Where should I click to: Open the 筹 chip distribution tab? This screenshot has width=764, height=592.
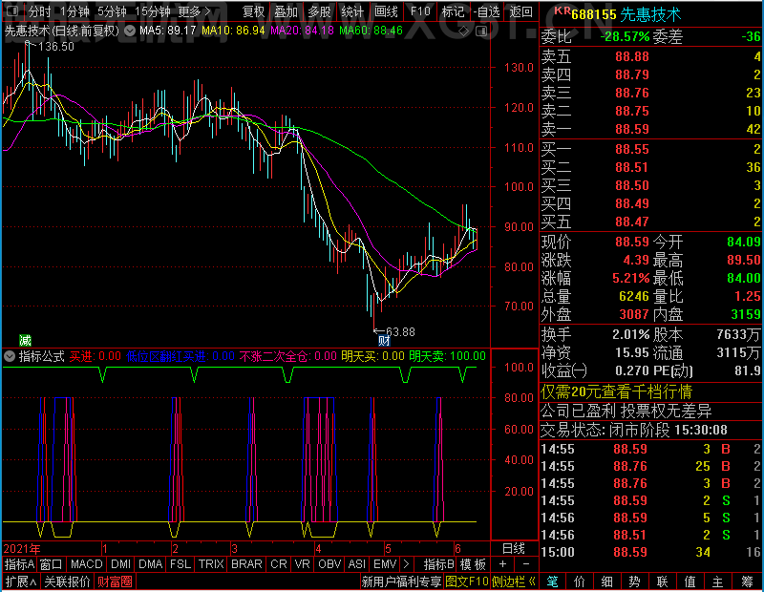747,581
